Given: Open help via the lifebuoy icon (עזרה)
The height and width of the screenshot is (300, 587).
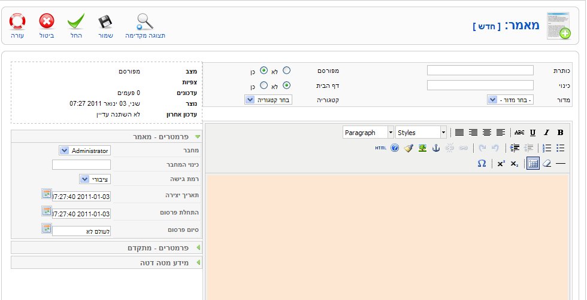Looking at the screenshot, I should pos(17,22).
